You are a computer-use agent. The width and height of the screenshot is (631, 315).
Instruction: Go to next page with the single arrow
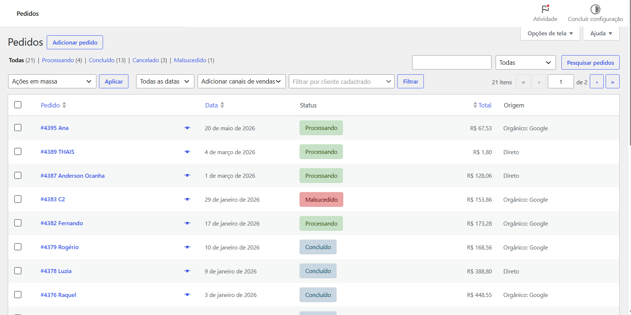pos(597,81)
